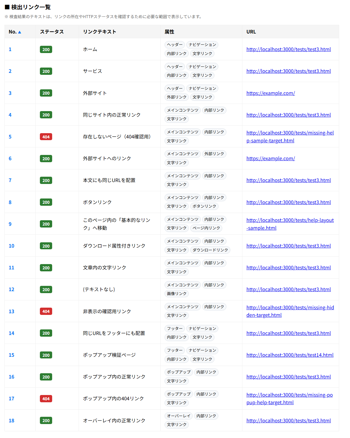Image resolution: width=350 pixels, height=438 pixels.
Task: Open the missing-hidden-target.html URL
Action: (290, 312)
